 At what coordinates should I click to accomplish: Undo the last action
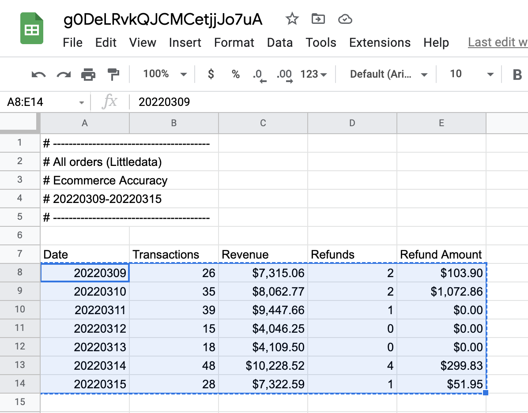coord(39,75)
